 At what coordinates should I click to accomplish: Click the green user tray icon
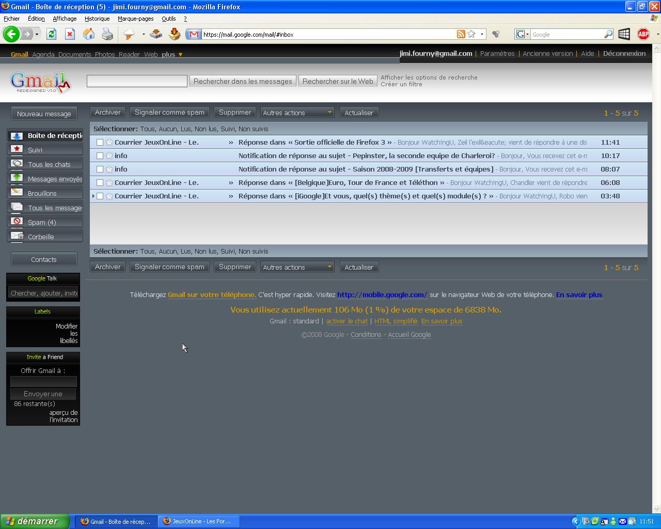[x=613, y=521]
